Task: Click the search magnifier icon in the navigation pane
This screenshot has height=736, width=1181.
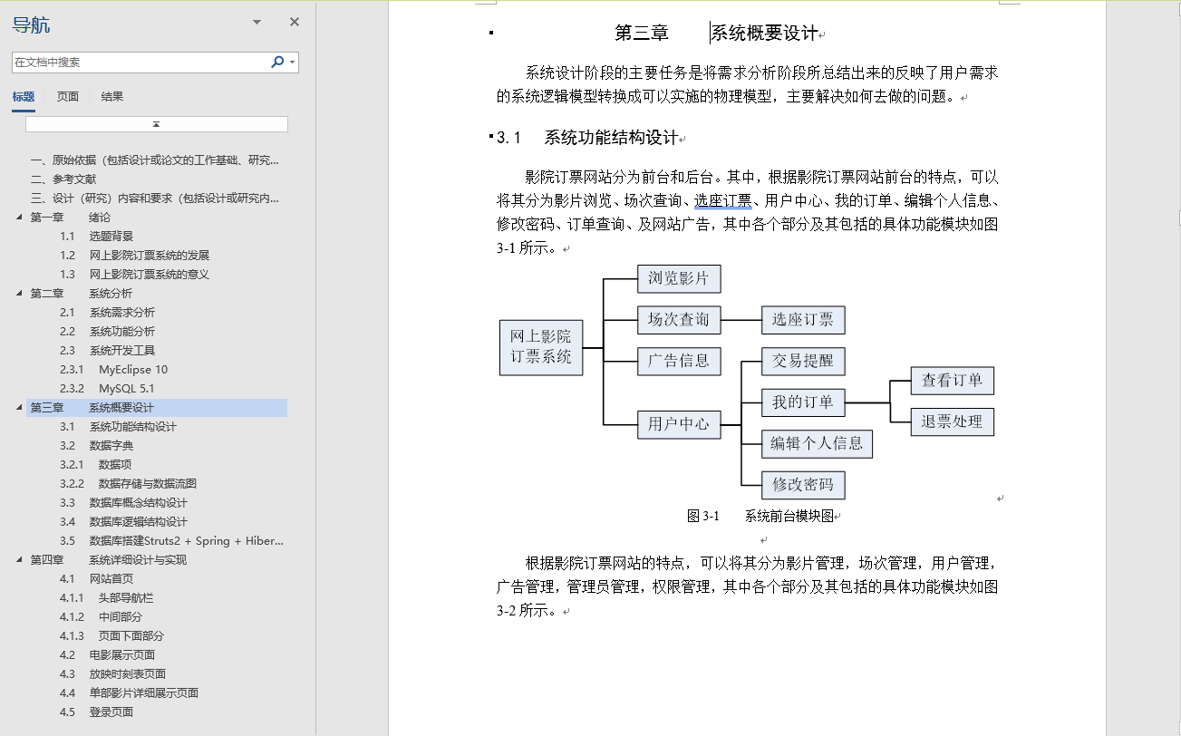Action: (x=277, y=62)
